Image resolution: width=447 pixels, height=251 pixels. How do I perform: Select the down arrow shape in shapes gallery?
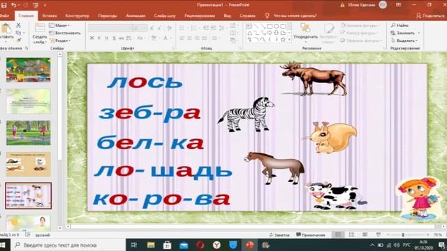276,33
